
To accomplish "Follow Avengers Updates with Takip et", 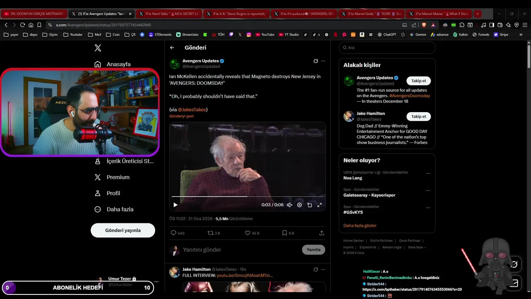I will [x=419, y=81].
